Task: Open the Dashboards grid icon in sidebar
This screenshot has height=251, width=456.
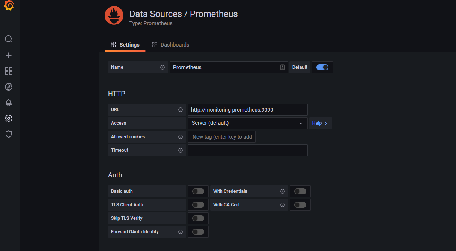Action: tap(9, 71)
